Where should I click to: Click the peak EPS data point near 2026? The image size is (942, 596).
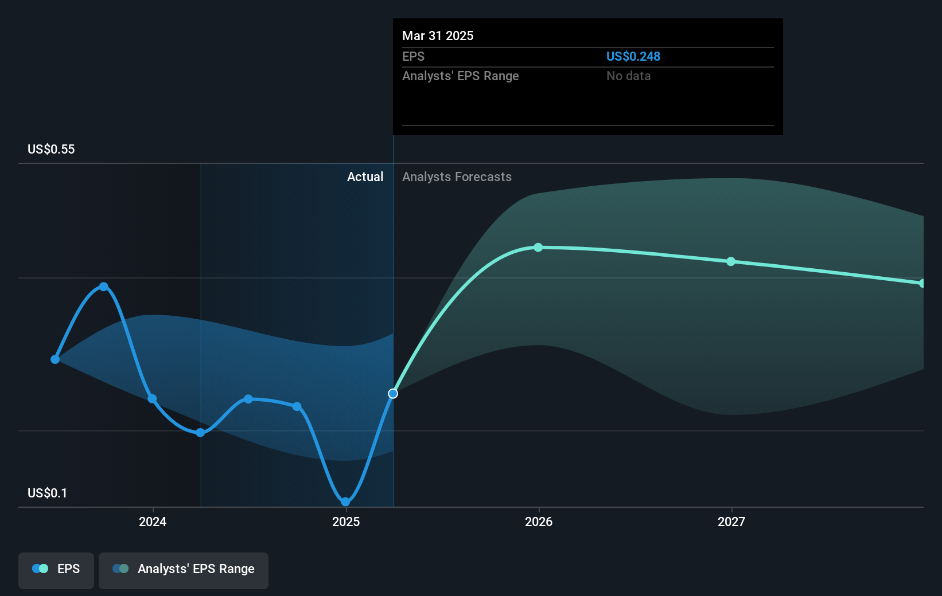point(538,248)
